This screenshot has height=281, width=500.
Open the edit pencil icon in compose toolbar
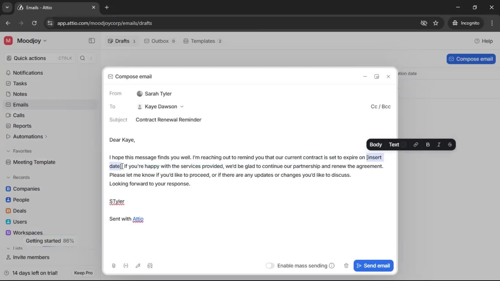pos(138,266)
